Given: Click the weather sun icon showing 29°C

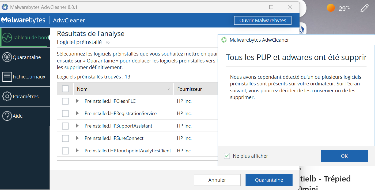Looking at the screenshot, I should [x=331, y=8].
